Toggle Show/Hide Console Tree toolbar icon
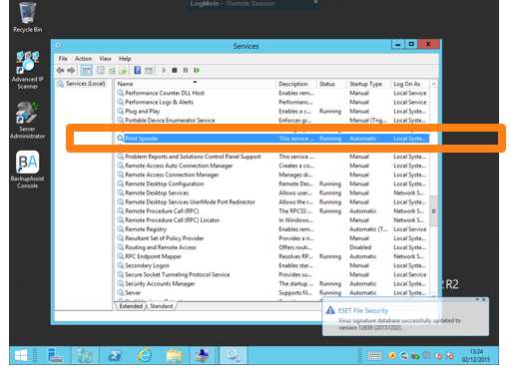The image size is (522, 372). tap(86, 70)
